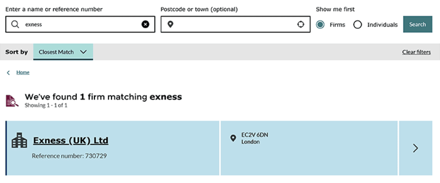Viewport: 440px width, 183px height.
Task: Open the Closest Match sort dropdown
Action: coord(63,52)
